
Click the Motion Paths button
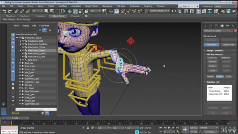pos(229,45)
